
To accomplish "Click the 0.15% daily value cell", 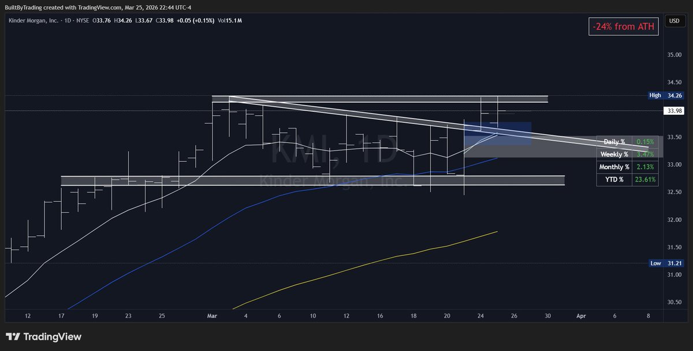I will click(x=644, y=141).
